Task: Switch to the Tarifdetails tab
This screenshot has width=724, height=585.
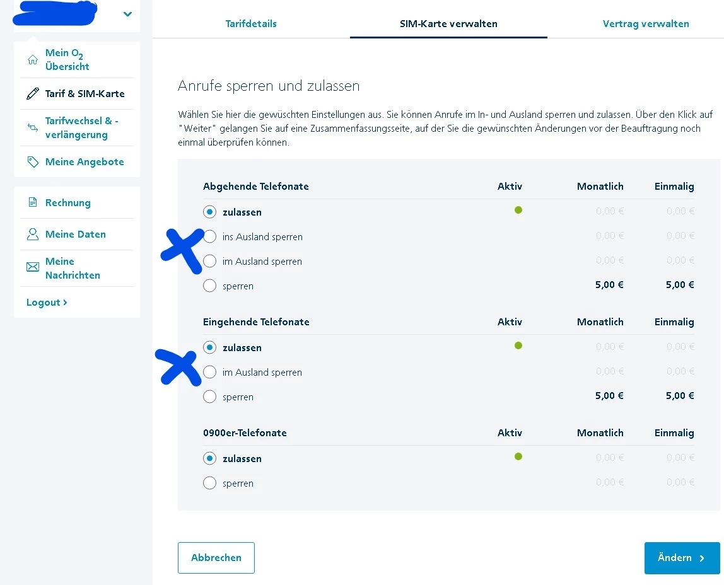Action: 251,24
